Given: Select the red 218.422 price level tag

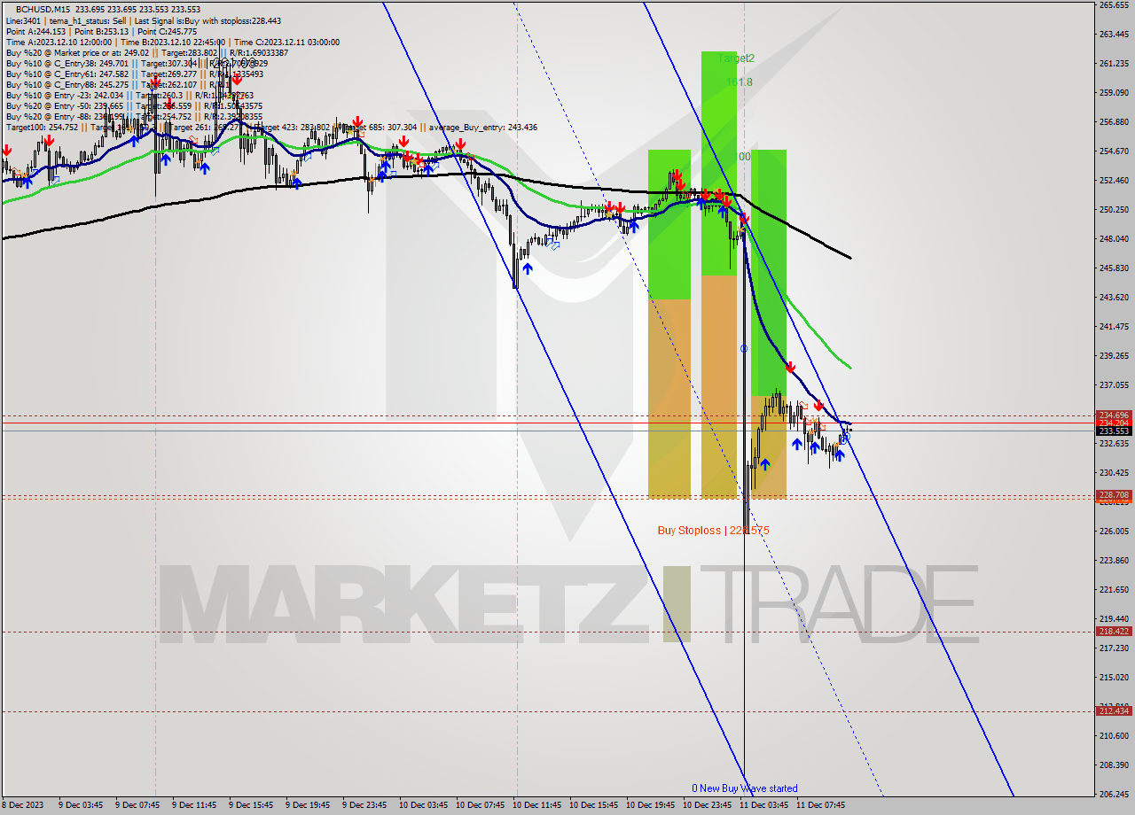Looking at the screenshot, I should tap(1114, 631).
